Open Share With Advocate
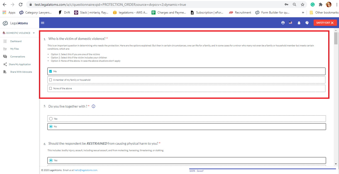Image resolution: width=339 pixels, height=174 pixels. pyautogui.click(x=21, y=72)
